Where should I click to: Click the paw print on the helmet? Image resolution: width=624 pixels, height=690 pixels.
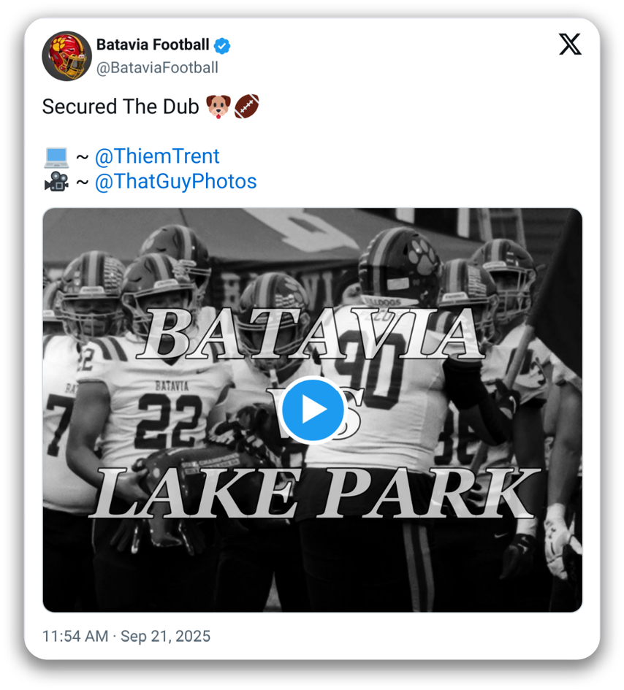click(x=421, y=261)
